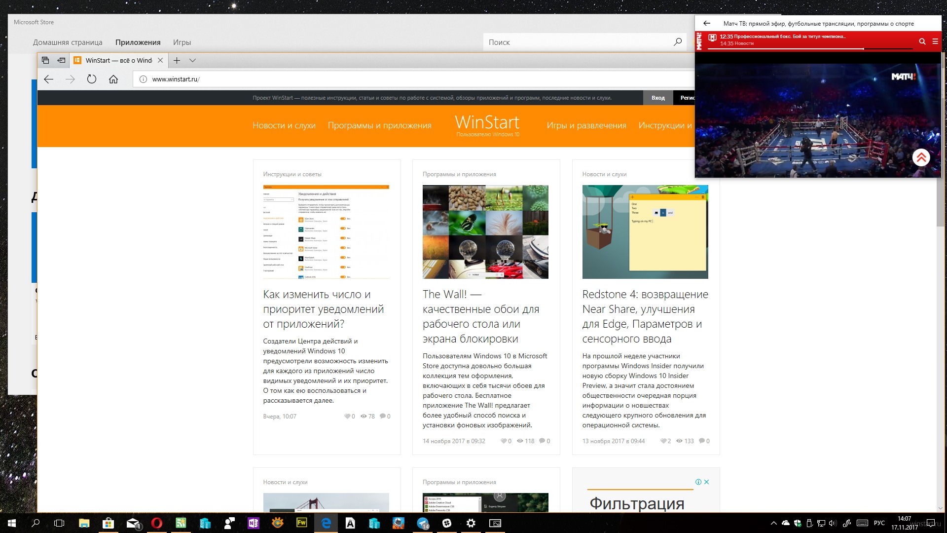The width and height of the screenshot is (947, 533).
Task: Click the search icon in Матч ТВ header
Action: coord(922,41)
